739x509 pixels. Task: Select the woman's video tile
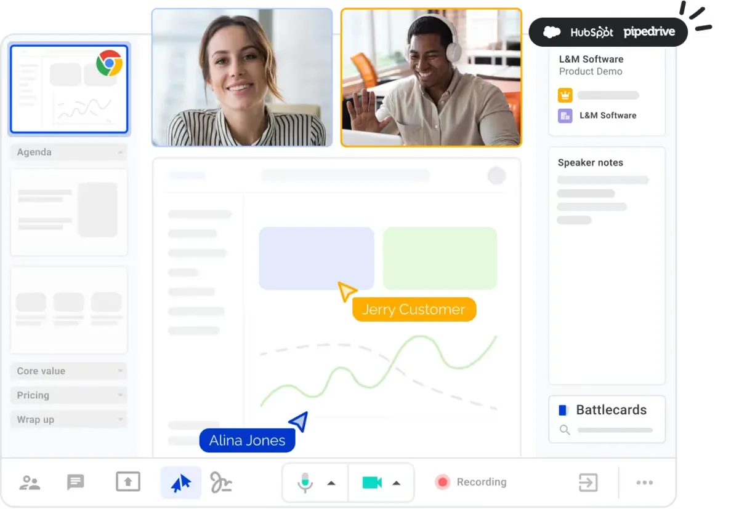click(x=242, y=77)
